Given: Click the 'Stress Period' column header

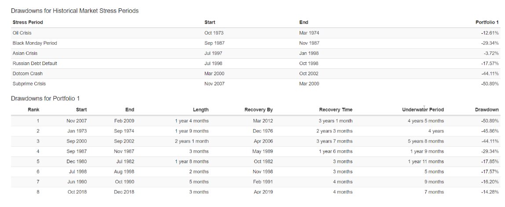Looking at the screenshot, I should pos(28,22).
